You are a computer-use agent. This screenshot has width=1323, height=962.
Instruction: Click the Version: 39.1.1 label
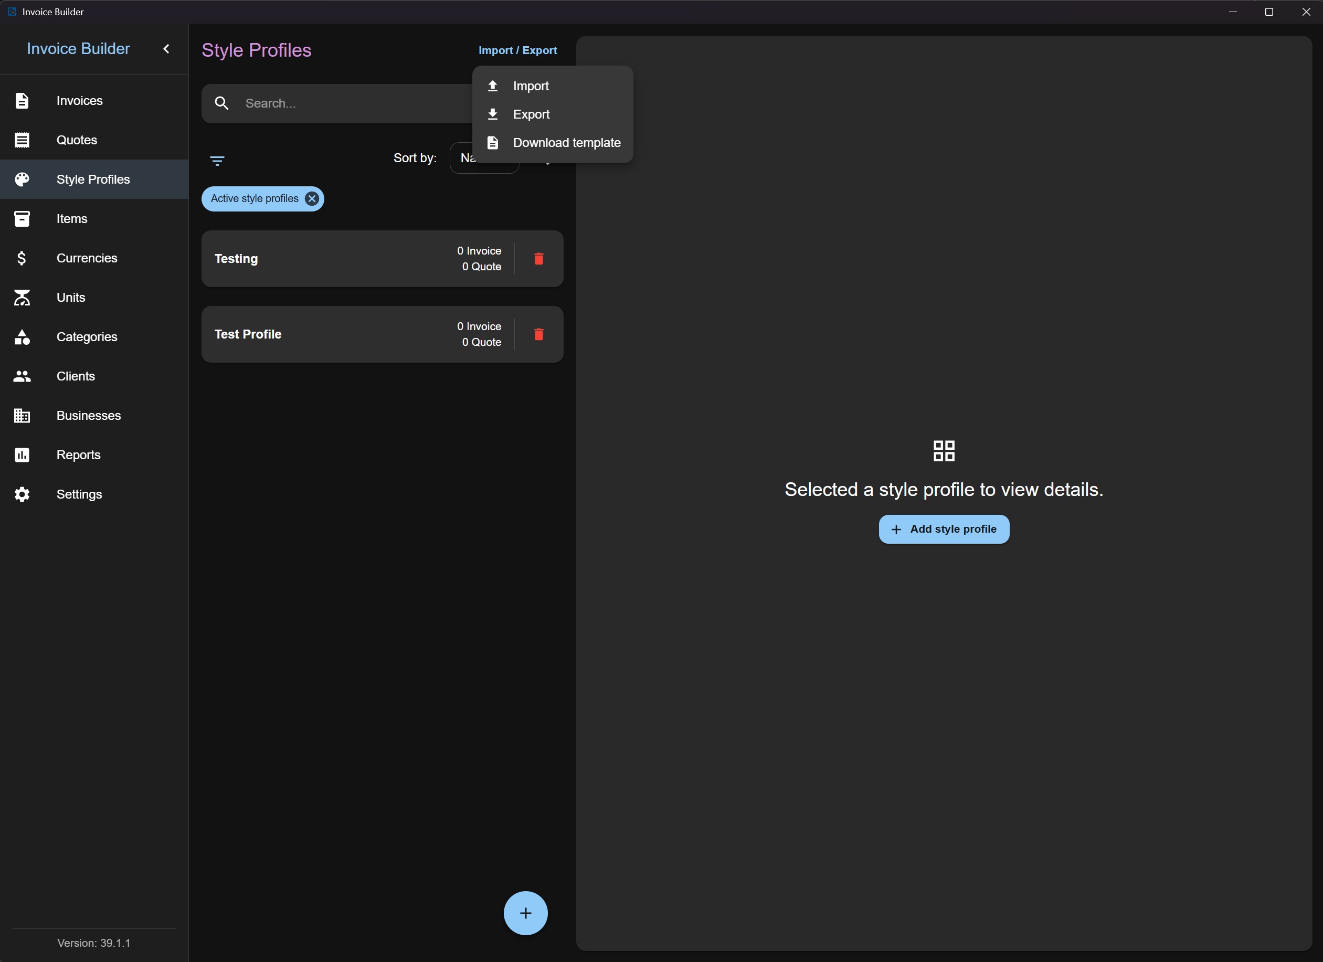tap(94, 943)
